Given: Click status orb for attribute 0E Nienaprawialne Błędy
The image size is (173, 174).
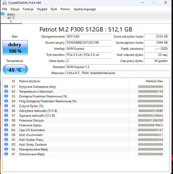Looking at the screenshot, I should [x=6, y=149].
